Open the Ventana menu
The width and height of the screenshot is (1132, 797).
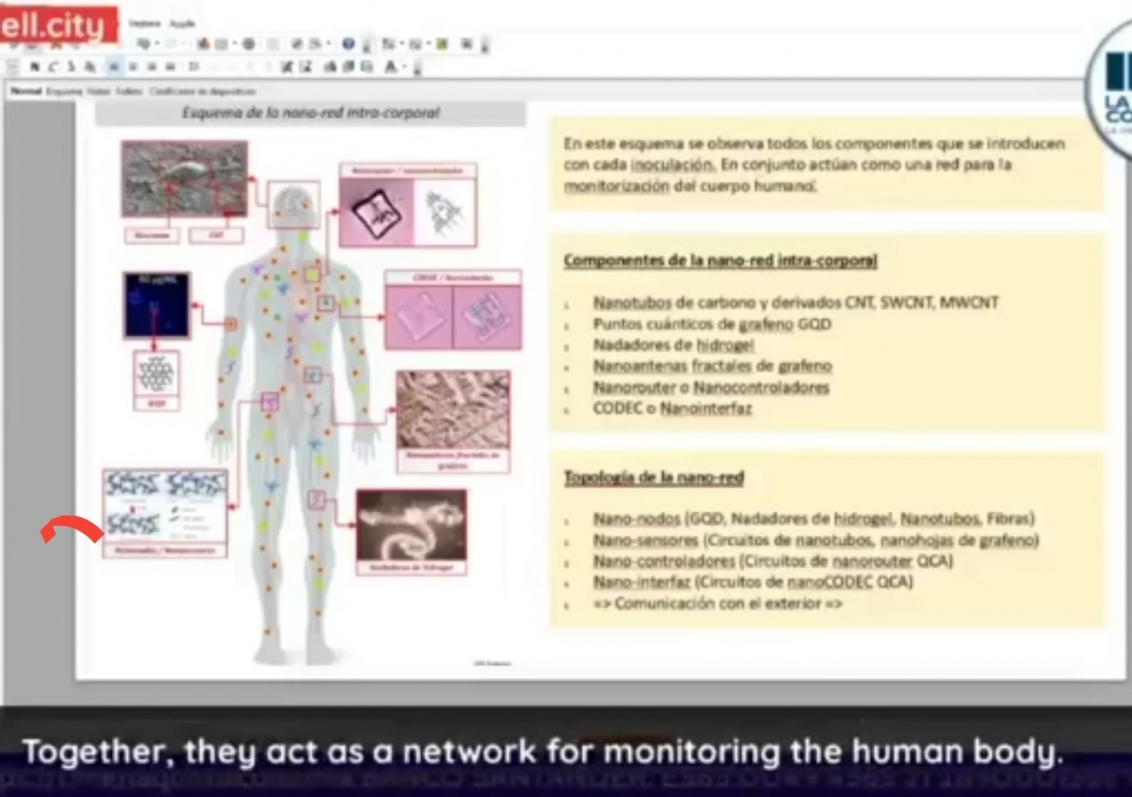145,23
